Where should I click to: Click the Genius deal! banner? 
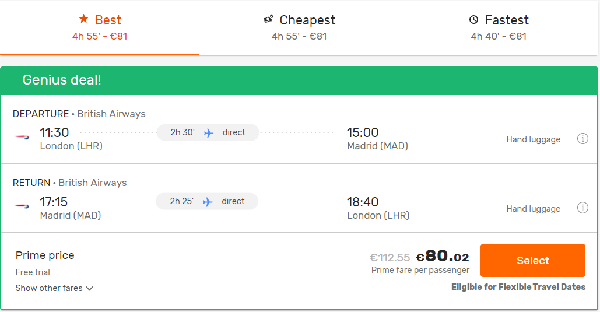62,80
